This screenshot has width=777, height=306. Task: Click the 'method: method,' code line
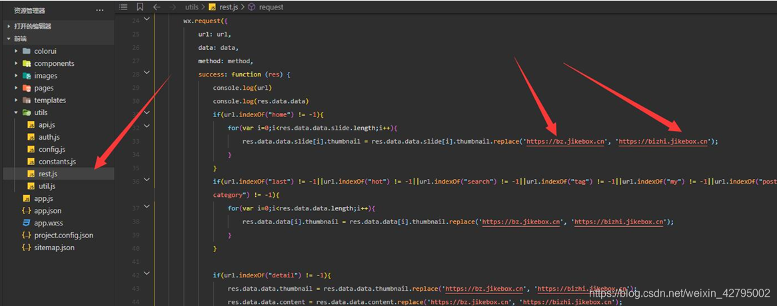(x=225, y=61)
